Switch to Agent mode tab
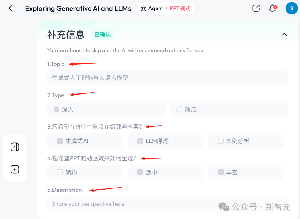This screenshot has width=300, height=219. [x=152, y=8]
